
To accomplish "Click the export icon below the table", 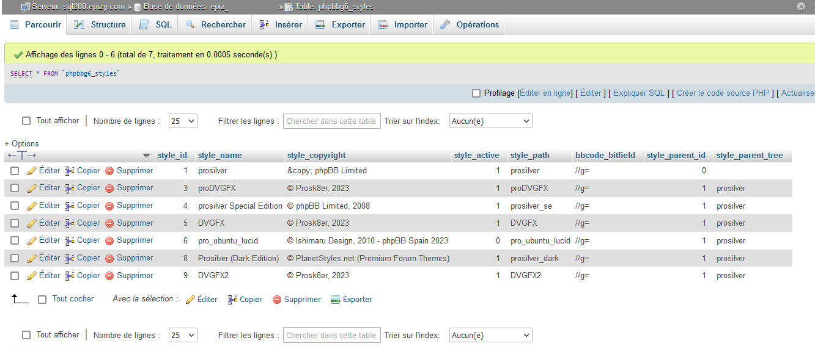I will tap(335, 300).
